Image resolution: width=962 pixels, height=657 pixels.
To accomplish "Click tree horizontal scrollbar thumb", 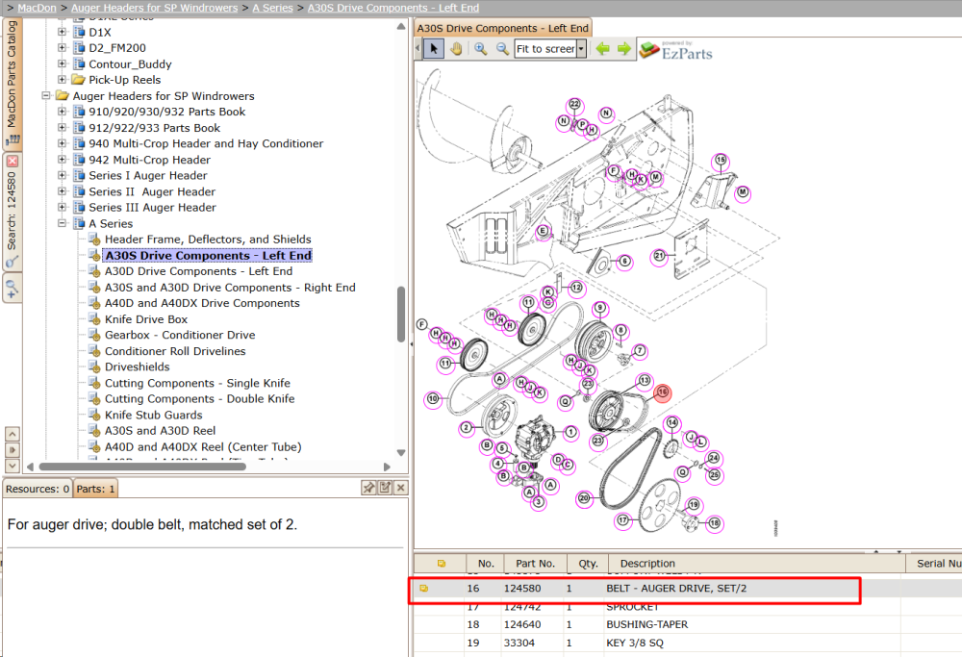I will tap(142, 467).
